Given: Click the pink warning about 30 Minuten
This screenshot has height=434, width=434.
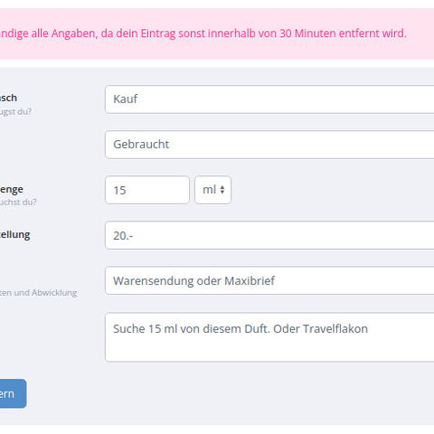Looking at the screenshot, I should click(203, 33).
